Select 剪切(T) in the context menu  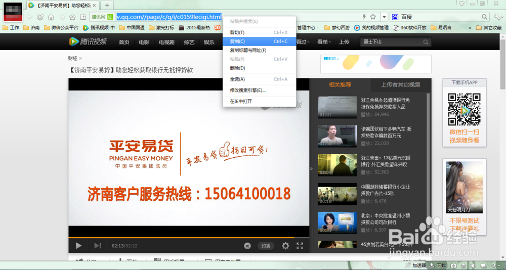click(x=259, y=32)
